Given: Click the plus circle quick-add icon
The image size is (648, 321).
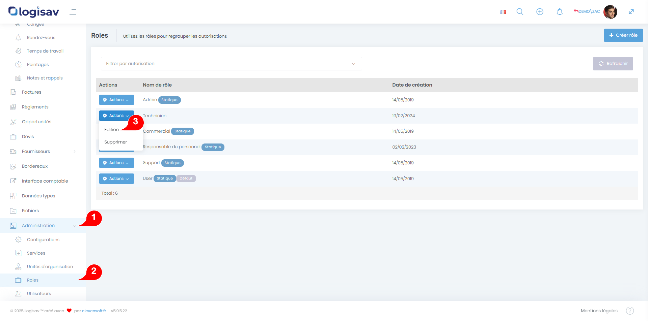Looking at the screenshot, I should [x=540, y=12].
